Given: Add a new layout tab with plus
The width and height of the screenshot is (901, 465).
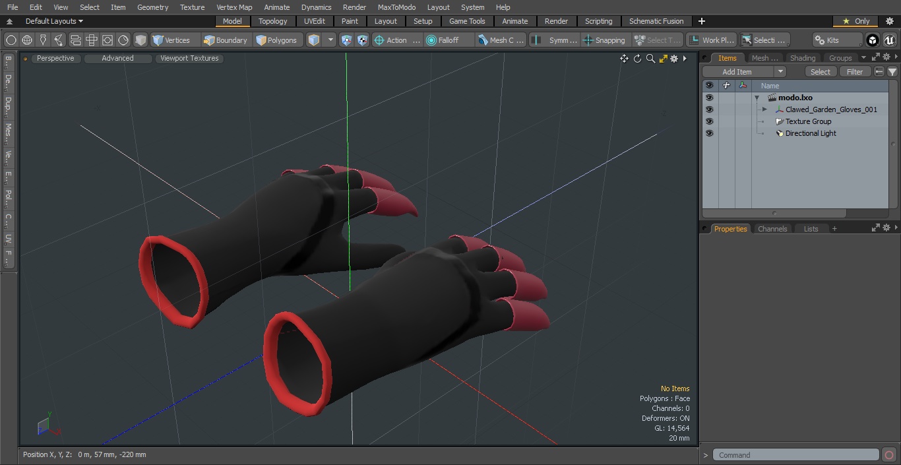Looking at the screenshot, I should (x=701, y=21).
